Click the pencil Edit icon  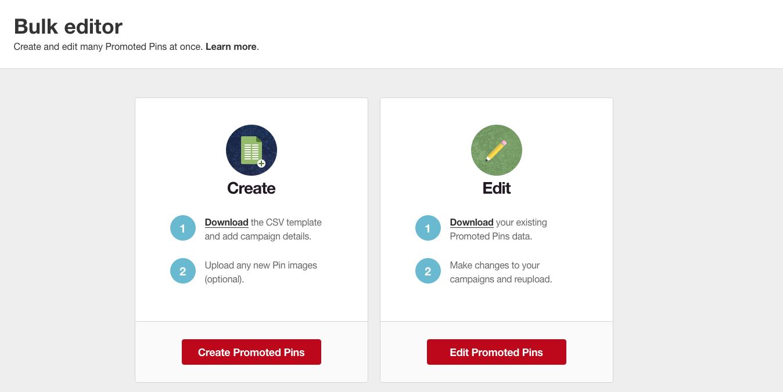497,150
